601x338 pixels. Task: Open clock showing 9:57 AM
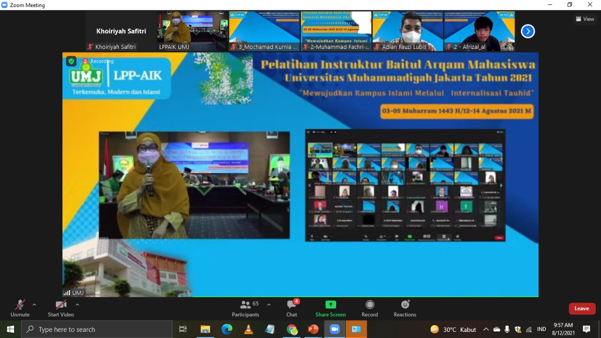pos(563,329)
